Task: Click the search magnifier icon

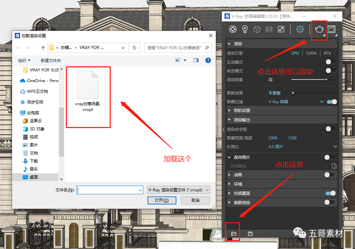Action: 207,48
